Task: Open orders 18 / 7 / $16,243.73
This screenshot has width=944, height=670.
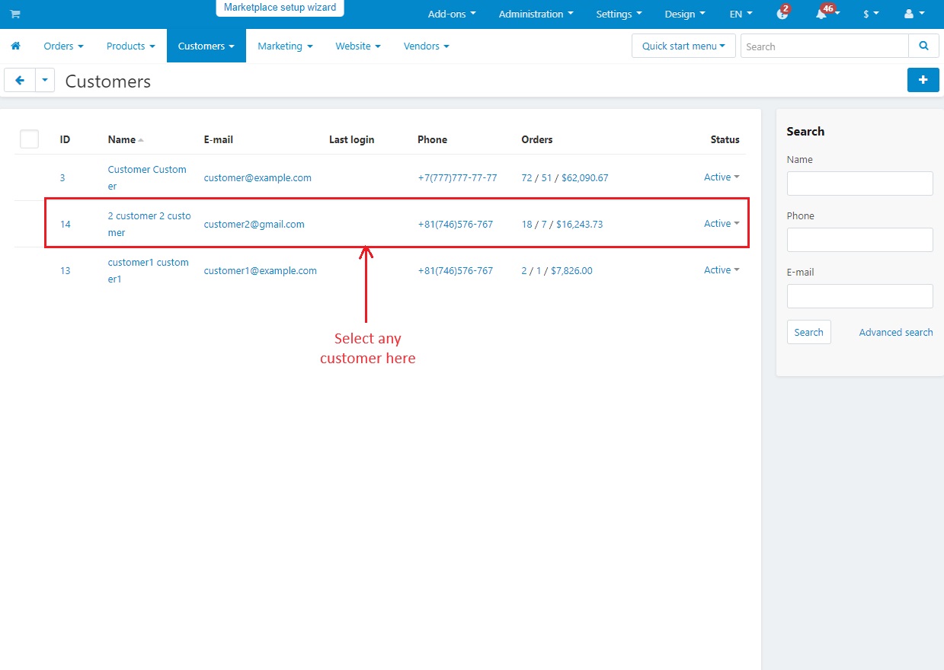Action: (x=562, y=224)
